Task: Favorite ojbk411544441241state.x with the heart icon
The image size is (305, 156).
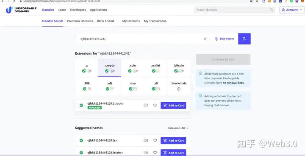Action: [155, 153]
